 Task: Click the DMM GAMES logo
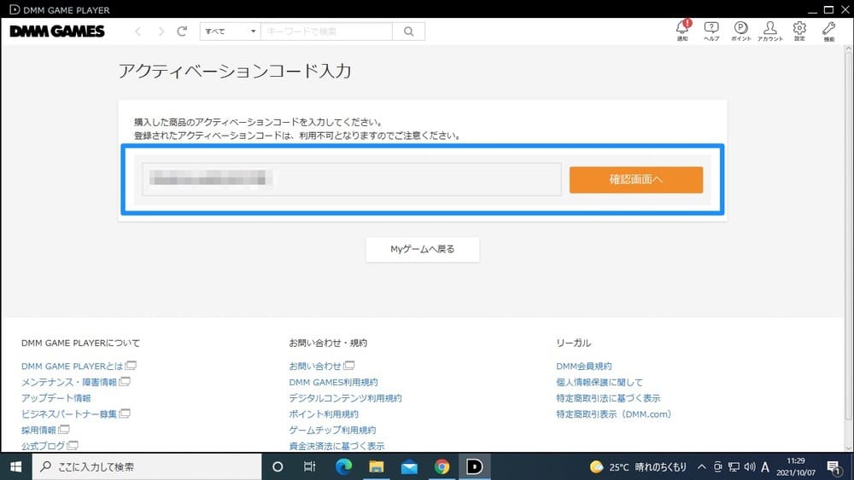[57, 32]
